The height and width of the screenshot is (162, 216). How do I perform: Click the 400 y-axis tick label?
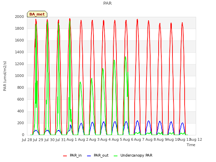coord(21,111)
